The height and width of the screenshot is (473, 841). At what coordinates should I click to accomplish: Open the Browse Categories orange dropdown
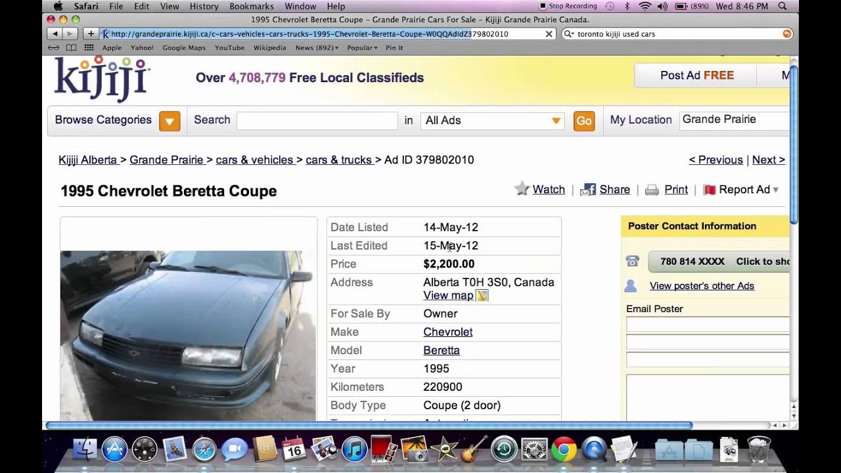[170, 121]
